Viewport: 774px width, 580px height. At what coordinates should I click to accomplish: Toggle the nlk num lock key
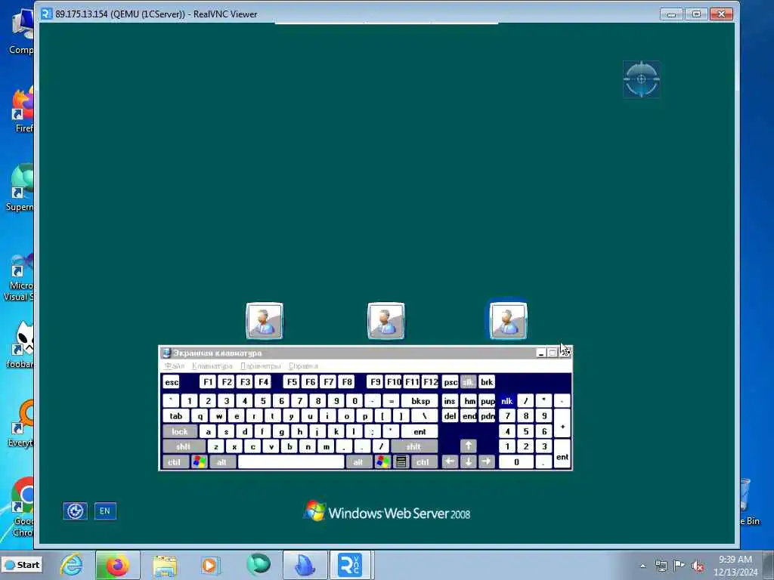pyautogui.click(x=507, y=401)
